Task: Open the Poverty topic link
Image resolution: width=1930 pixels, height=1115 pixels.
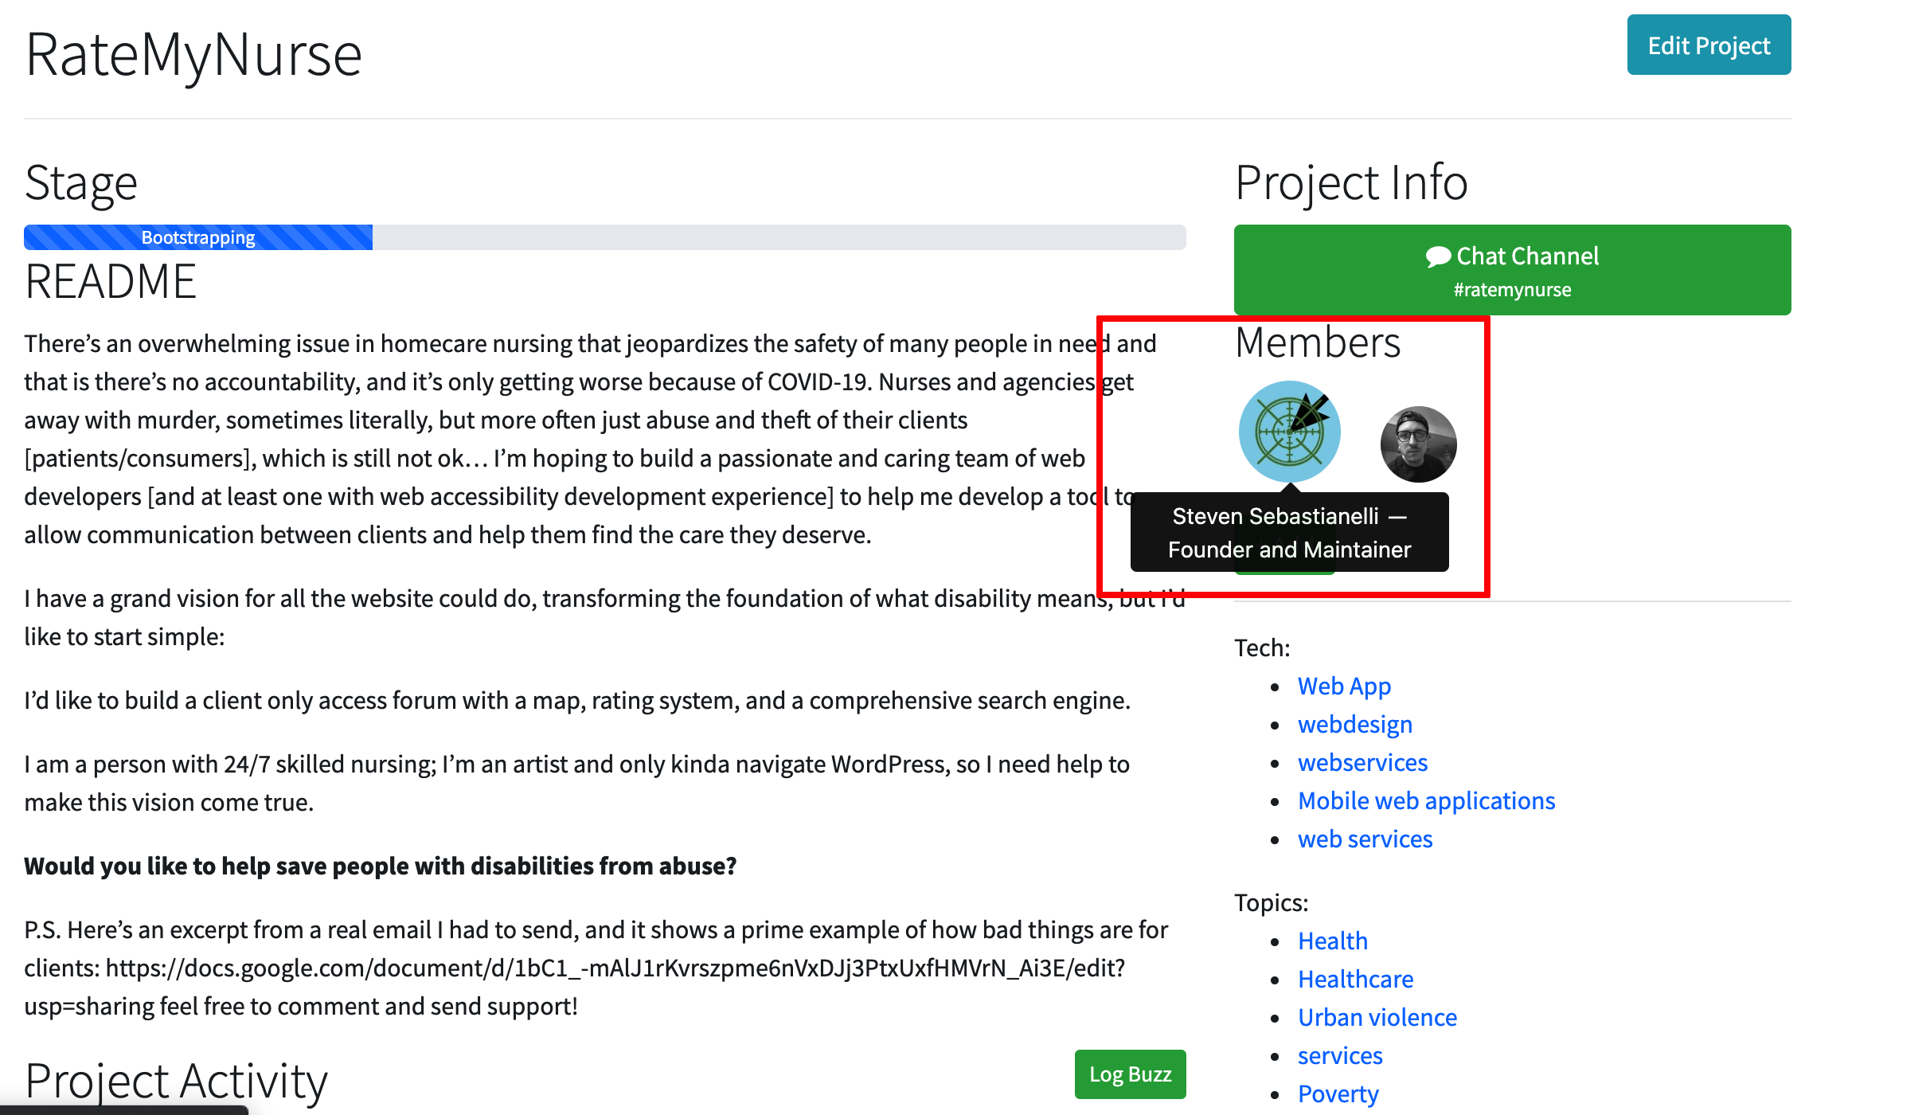Action: point(1338,1093)
